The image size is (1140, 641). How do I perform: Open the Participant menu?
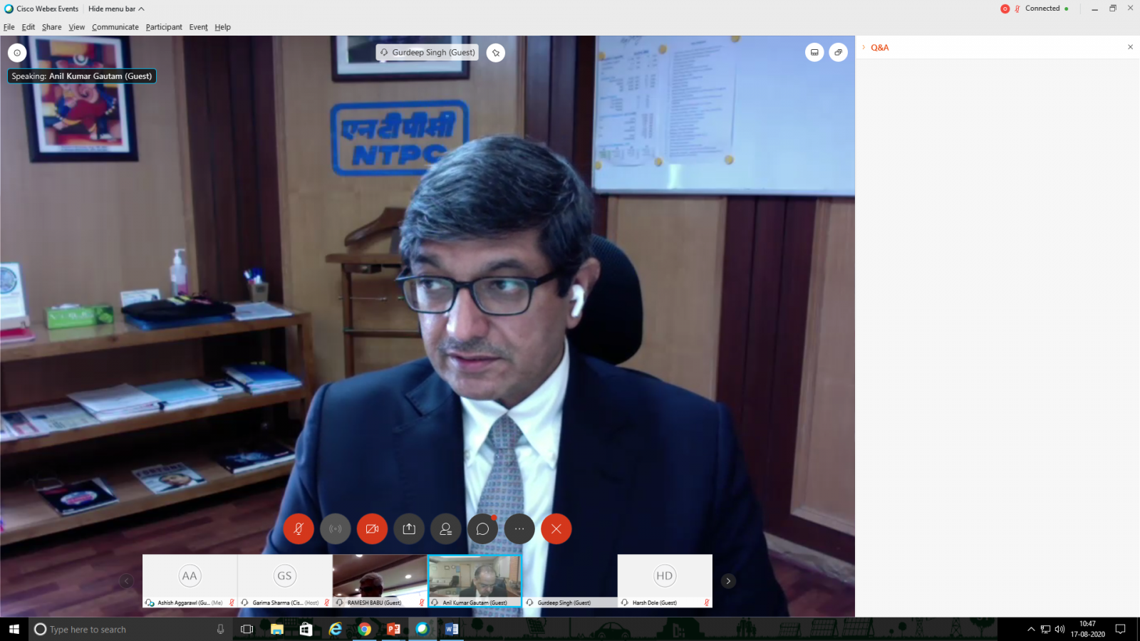(x=163, y=26)
